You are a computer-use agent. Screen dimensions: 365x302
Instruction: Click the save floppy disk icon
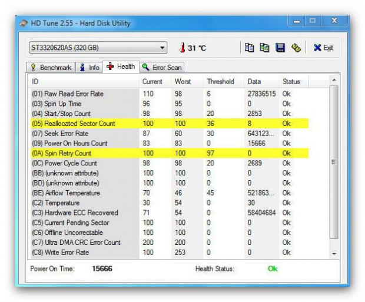click(280, 48)
